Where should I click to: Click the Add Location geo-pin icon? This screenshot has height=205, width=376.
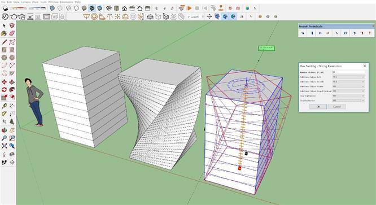[221, 8]
